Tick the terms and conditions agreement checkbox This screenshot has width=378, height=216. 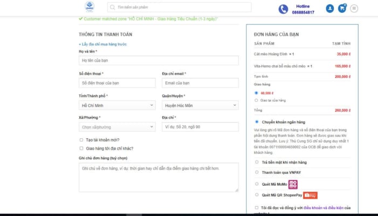click(256, 207)
